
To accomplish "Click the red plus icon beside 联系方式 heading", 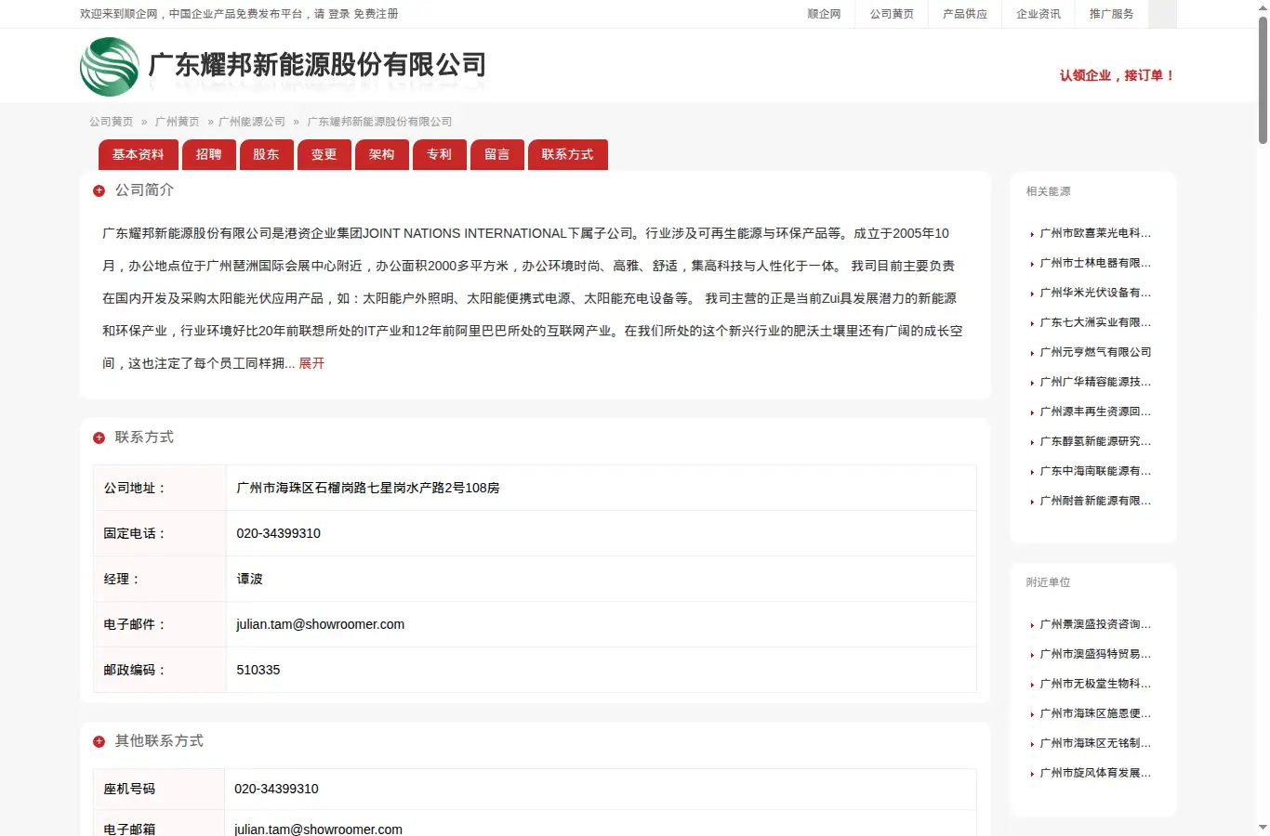I will click(x=99, y=438).
